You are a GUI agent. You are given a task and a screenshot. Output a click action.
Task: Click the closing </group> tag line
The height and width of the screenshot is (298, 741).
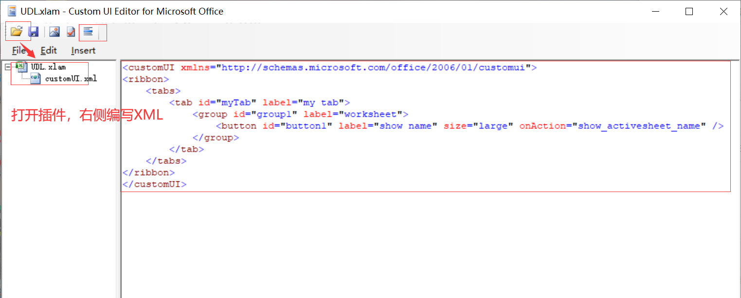pyautogui.click(x=216, y=138)
